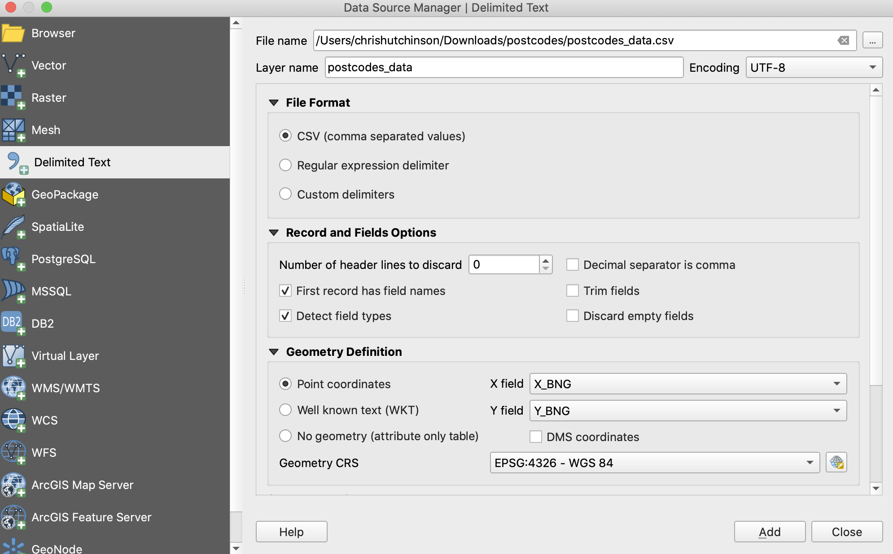
Task: Switch to the WMS/WMTS tab
Action: click(66, 388)
